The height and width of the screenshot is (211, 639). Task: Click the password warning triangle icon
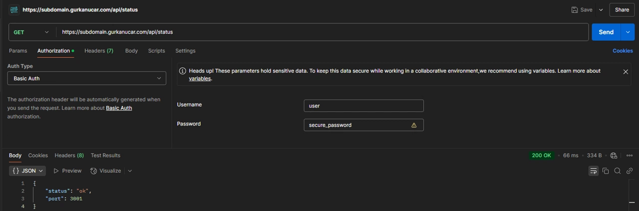[414, 125]
